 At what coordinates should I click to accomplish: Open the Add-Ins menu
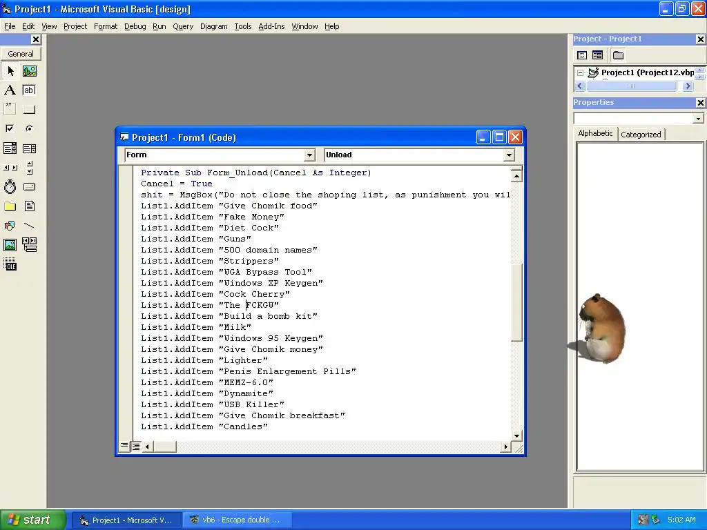(x=271, y=26)
